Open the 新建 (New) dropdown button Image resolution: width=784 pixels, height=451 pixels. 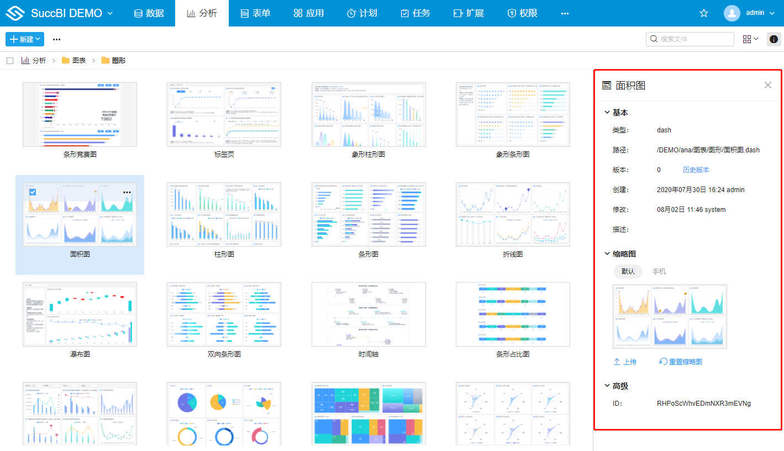(x=24, y=39)
